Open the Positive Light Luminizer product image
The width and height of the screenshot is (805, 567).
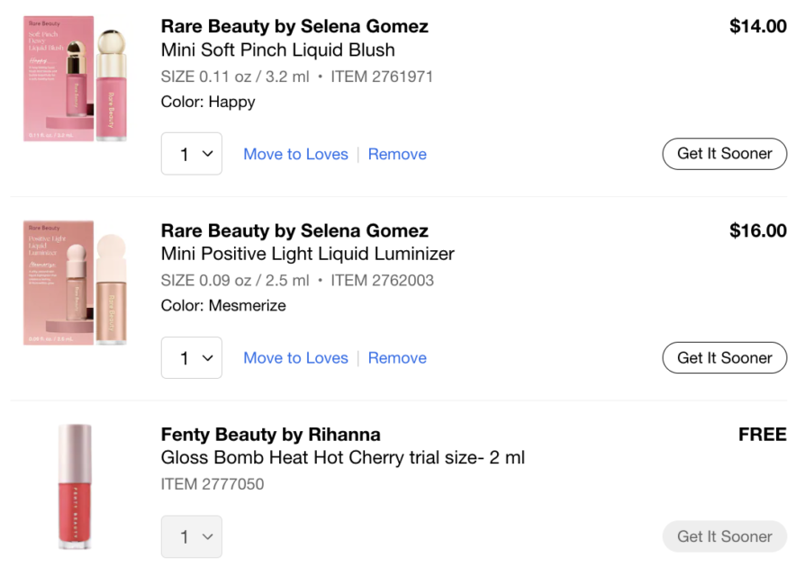(75, 283)
